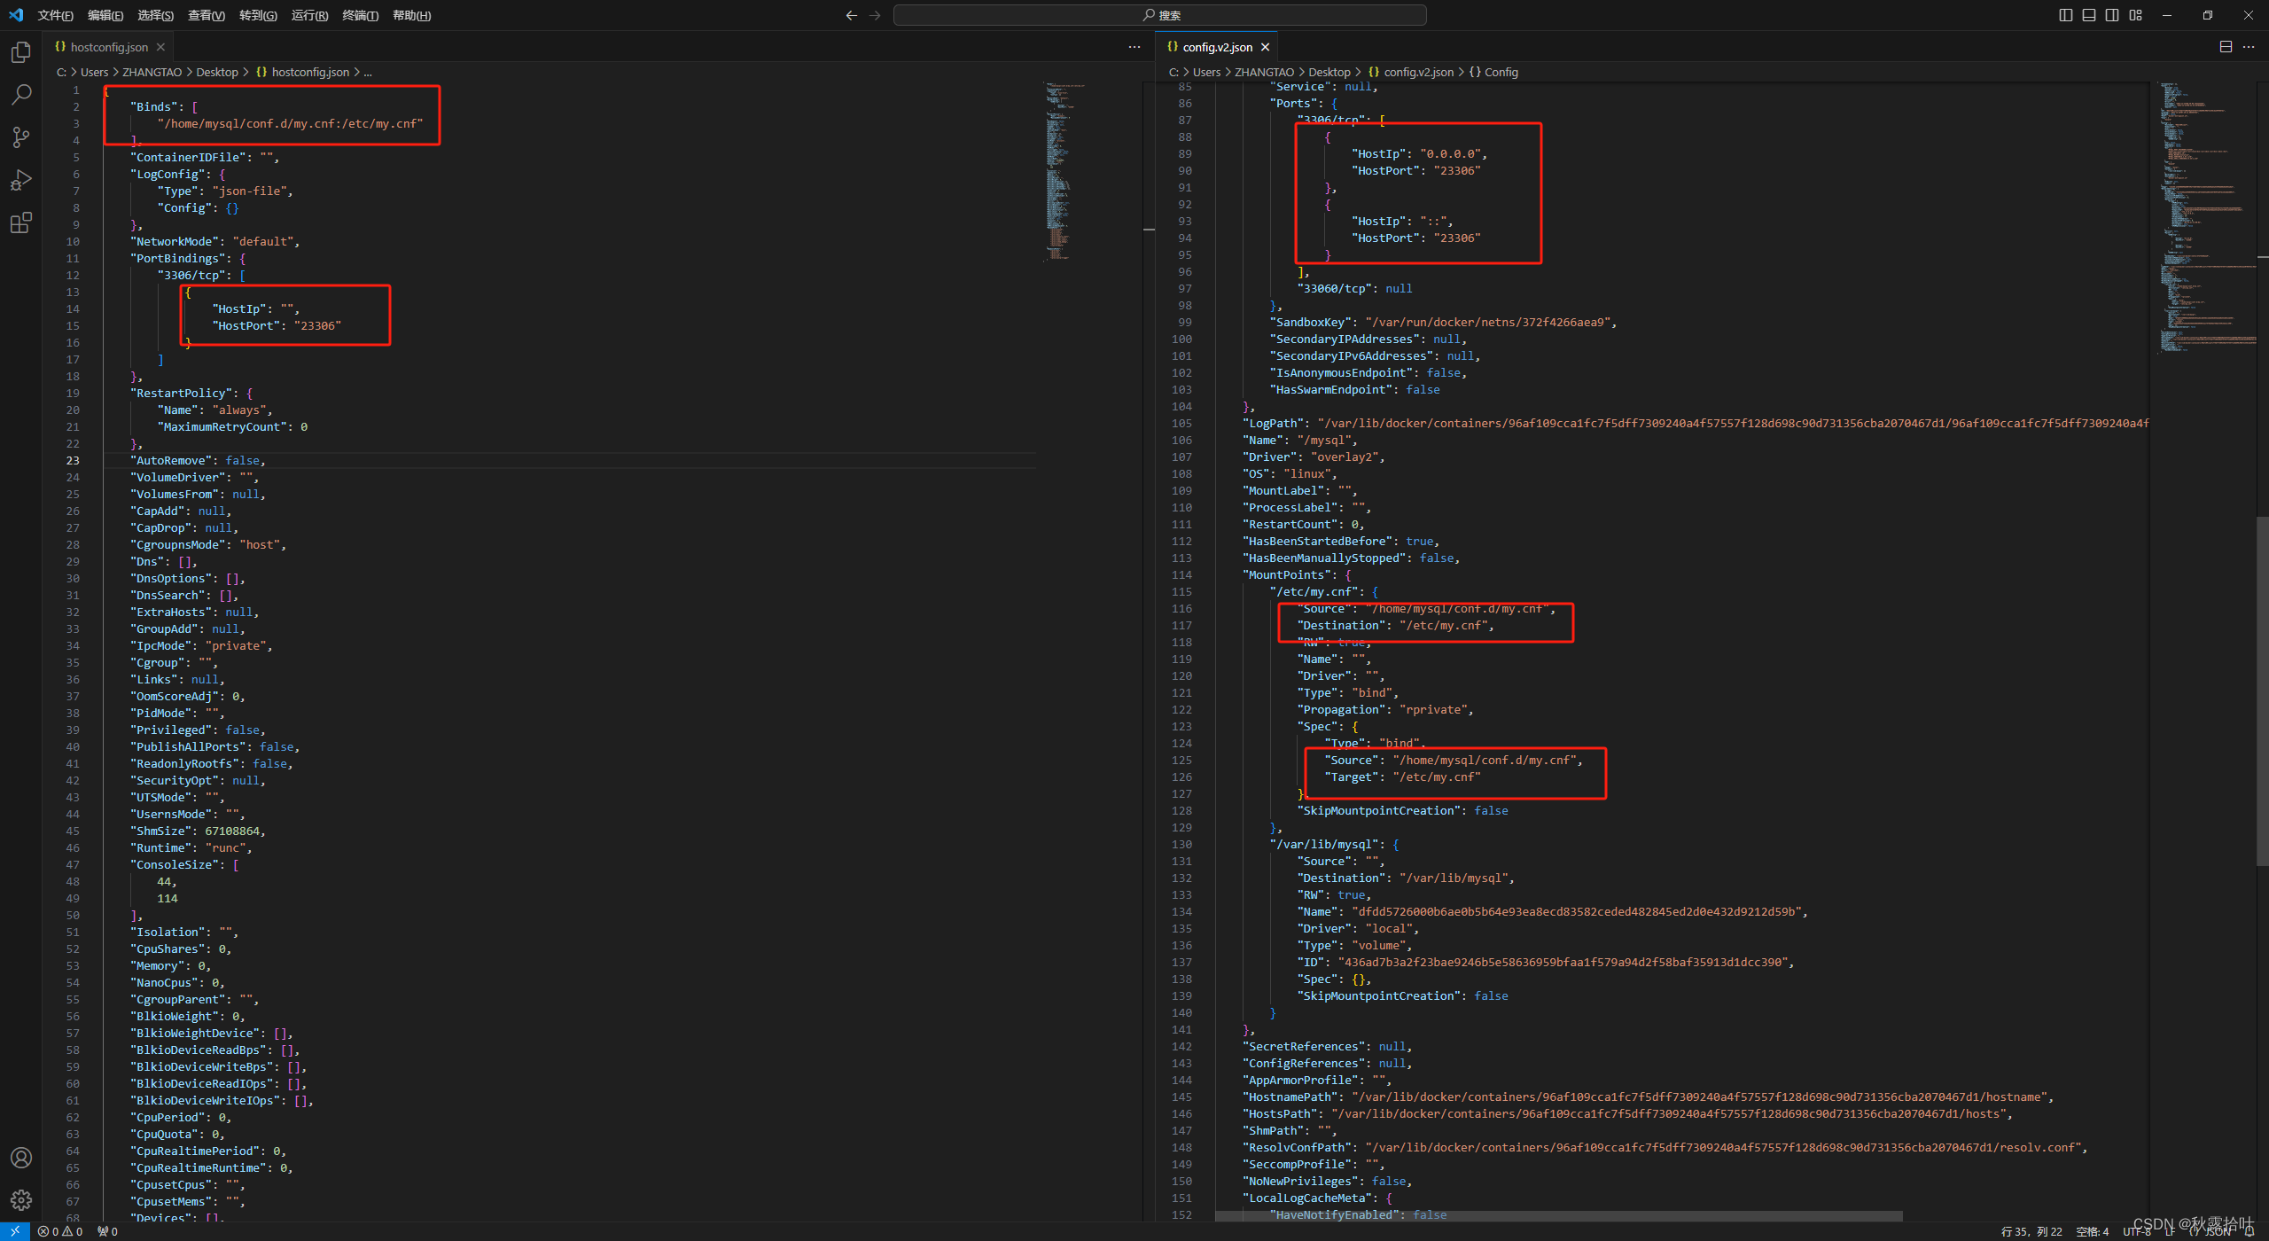Toggle the bottom panel visibility
Screen dimensions: 2269x1241
[2089, 15]
